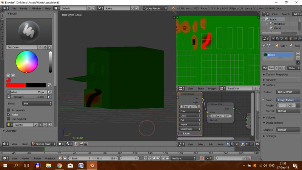Open the Scene properties tab icon
Image resolution: width=302 pixels, height=170 pixels.
pyautogui.click(x=282, y=39)
